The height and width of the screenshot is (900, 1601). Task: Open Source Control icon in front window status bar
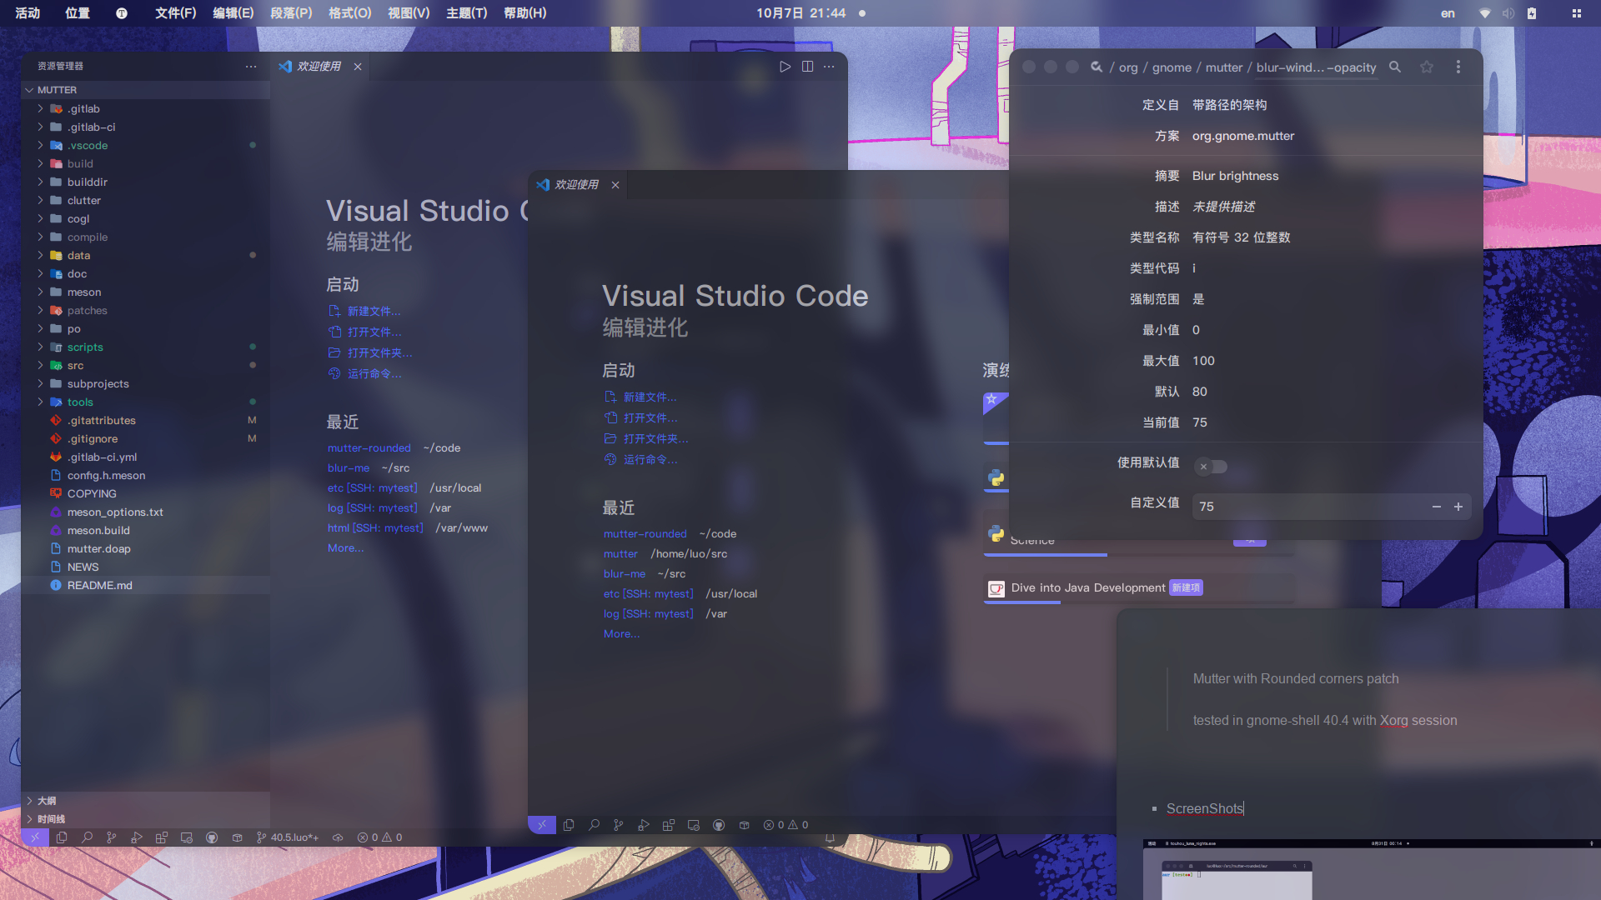click(619, 825)
